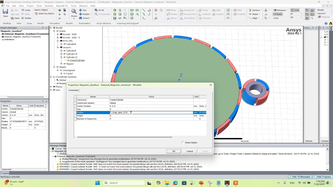This screenshot has height=187, width=333.
Task: Click Select by Name icon
Action: (x=44, y=14)
